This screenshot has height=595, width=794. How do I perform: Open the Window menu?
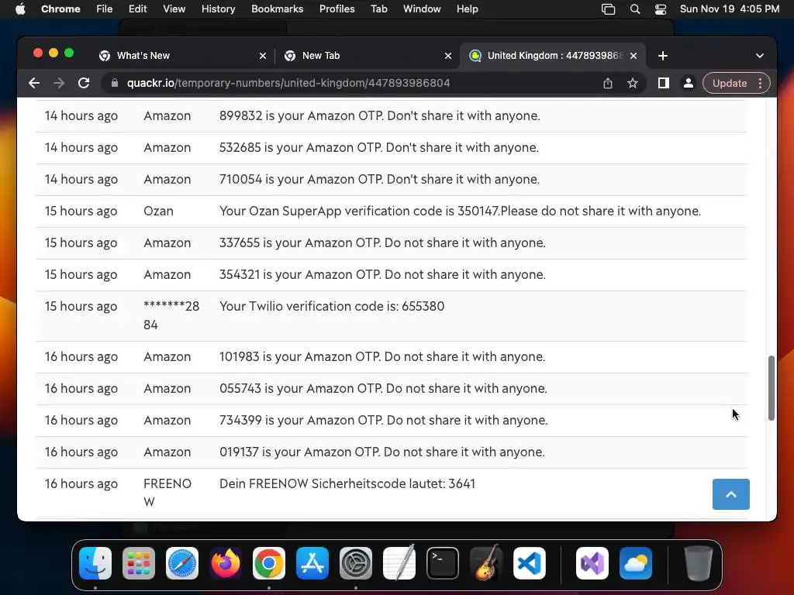pos(422,9)
